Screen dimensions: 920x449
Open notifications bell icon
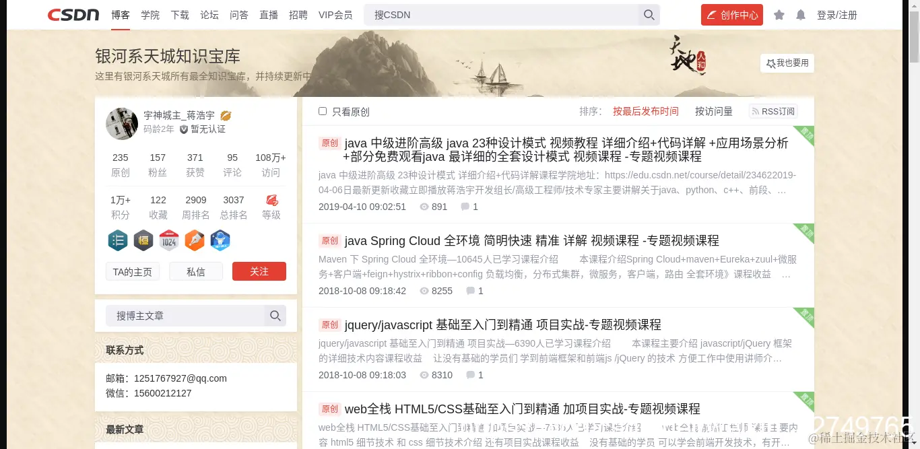pos(801,15)
